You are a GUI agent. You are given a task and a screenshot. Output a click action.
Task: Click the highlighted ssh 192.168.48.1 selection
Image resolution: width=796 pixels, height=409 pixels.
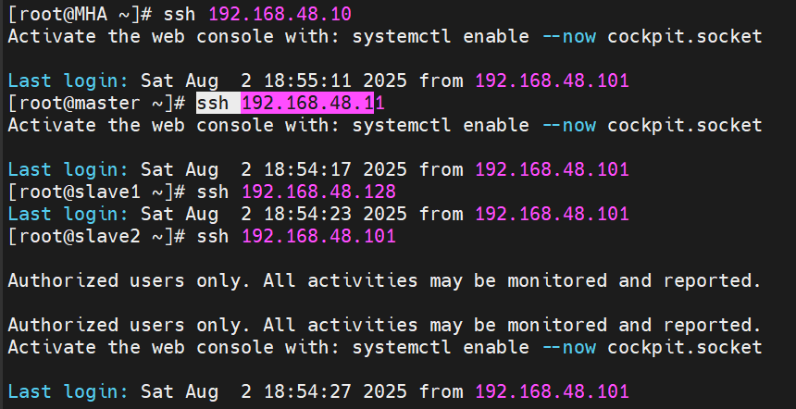(x=285, y=103)
